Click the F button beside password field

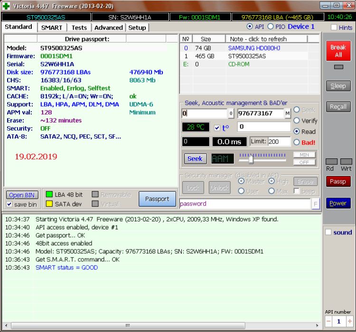click(315, 204)
